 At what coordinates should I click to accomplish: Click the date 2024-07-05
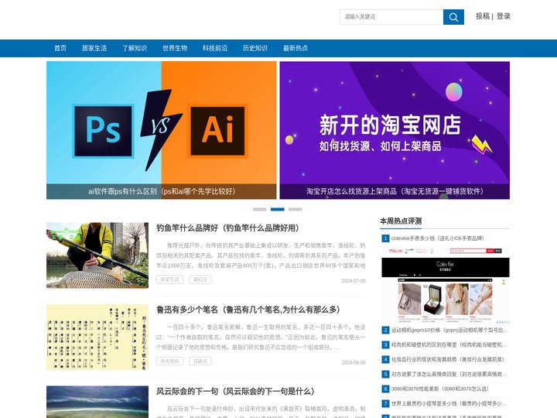[x=353, y=281]
